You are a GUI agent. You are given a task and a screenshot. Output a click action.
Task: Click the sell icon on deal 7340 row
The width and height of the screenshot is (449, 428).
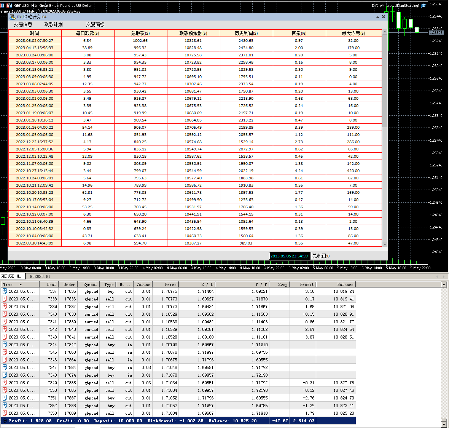[x=5, y=314]
